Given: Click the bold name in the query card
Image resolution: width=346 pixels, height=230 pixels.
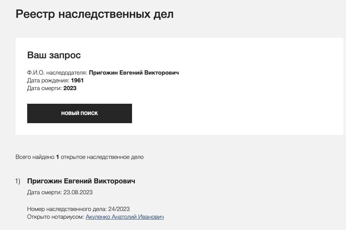Looking at the screenshot, I should pos(134,73).
